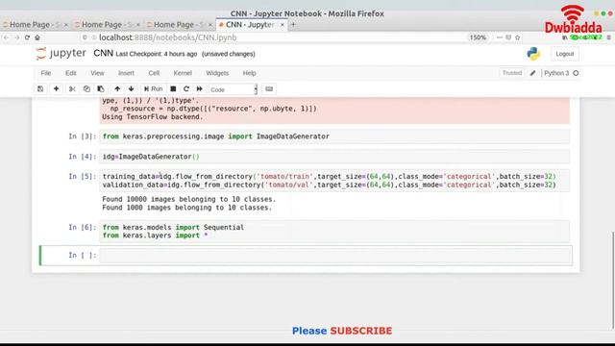Save notebook with the floppy disk icon
Image resolution: width=615 pixels, height=346 pixels.
[x=40, y=89]
